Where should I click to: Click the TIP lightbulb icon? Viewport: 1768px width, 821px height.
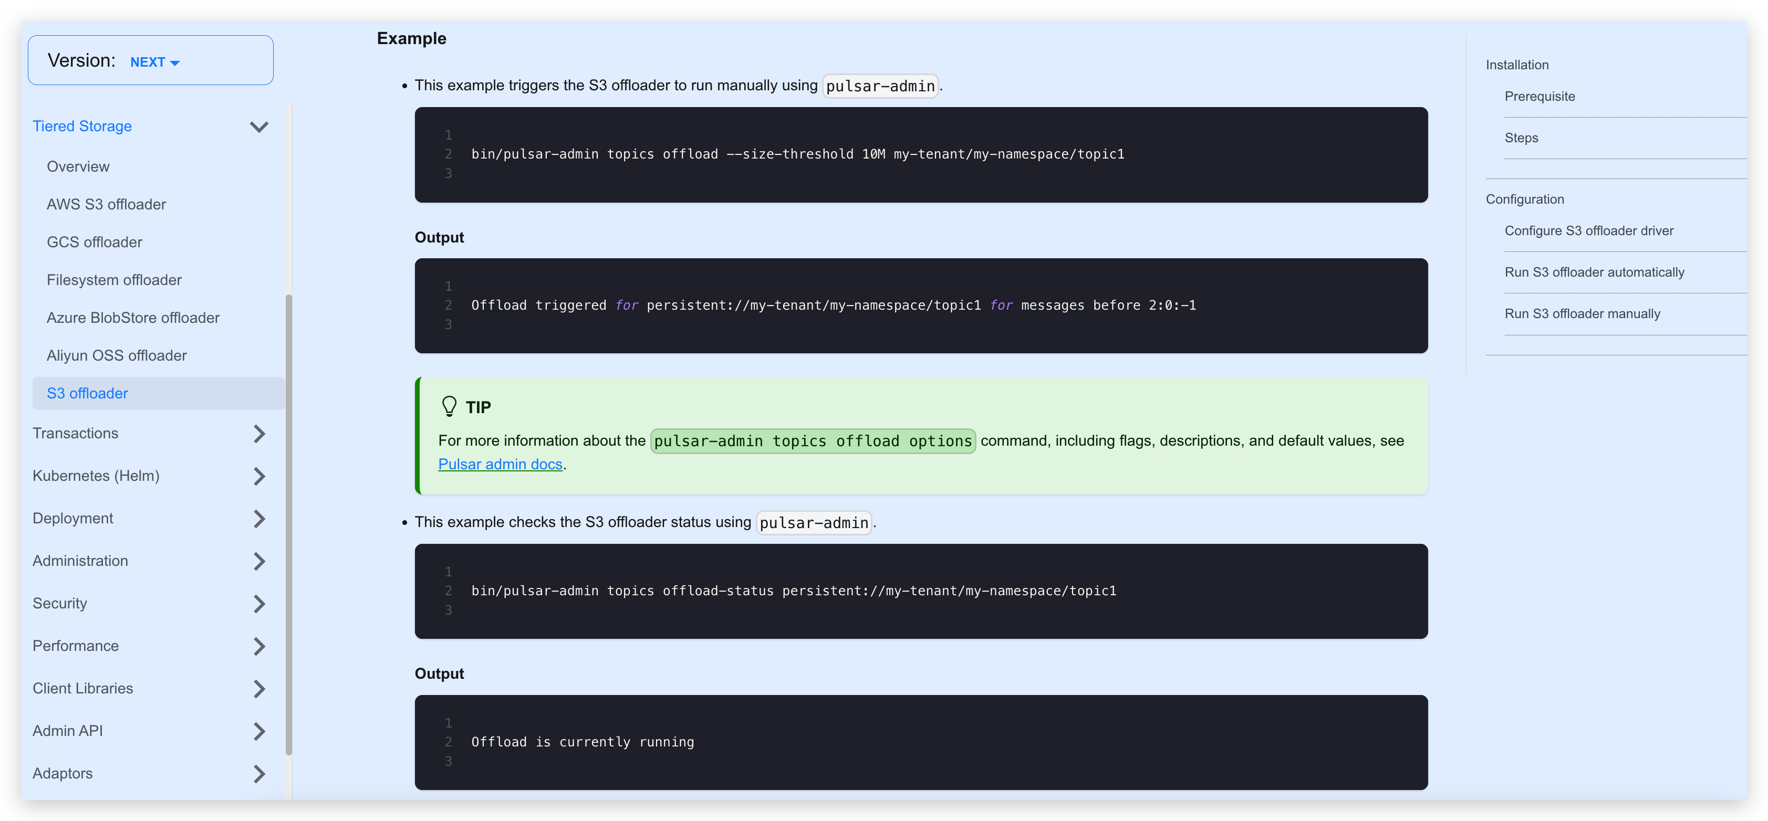point(449,407)
